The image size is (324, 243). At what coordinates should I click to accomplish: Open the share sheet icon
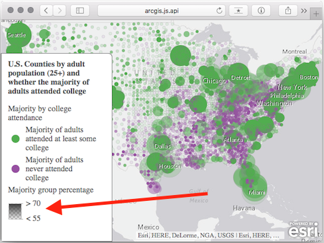288,10
